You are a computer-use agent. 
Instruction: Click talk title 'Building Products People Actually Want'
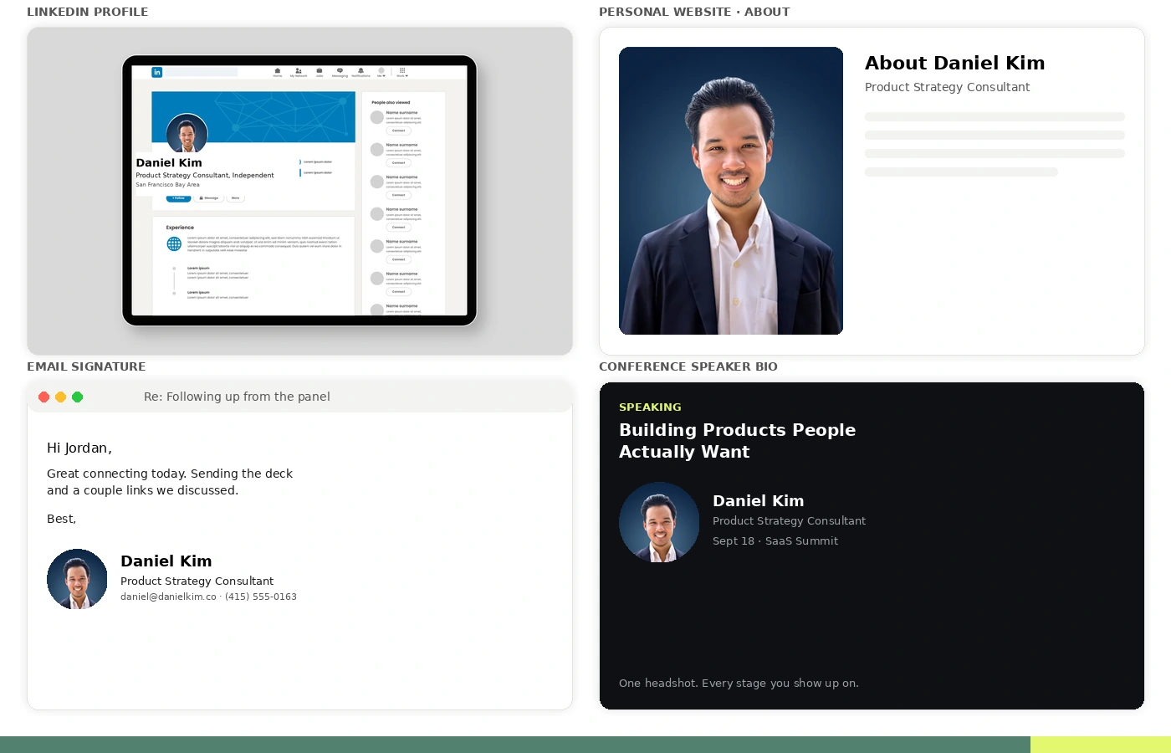[737, 440]
